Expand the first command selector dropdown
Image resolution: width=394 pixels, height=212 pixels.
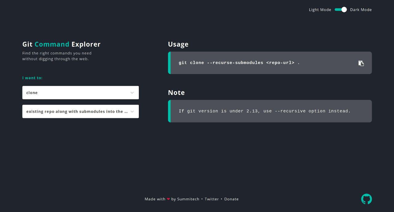click(81, 92)
